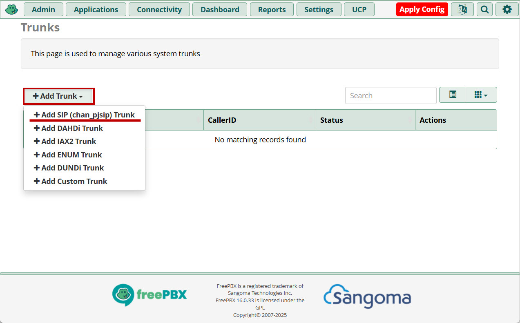Click the FreePBX frog logo icon
This screenshot has width=520, height=323.
tap(11, 9)
